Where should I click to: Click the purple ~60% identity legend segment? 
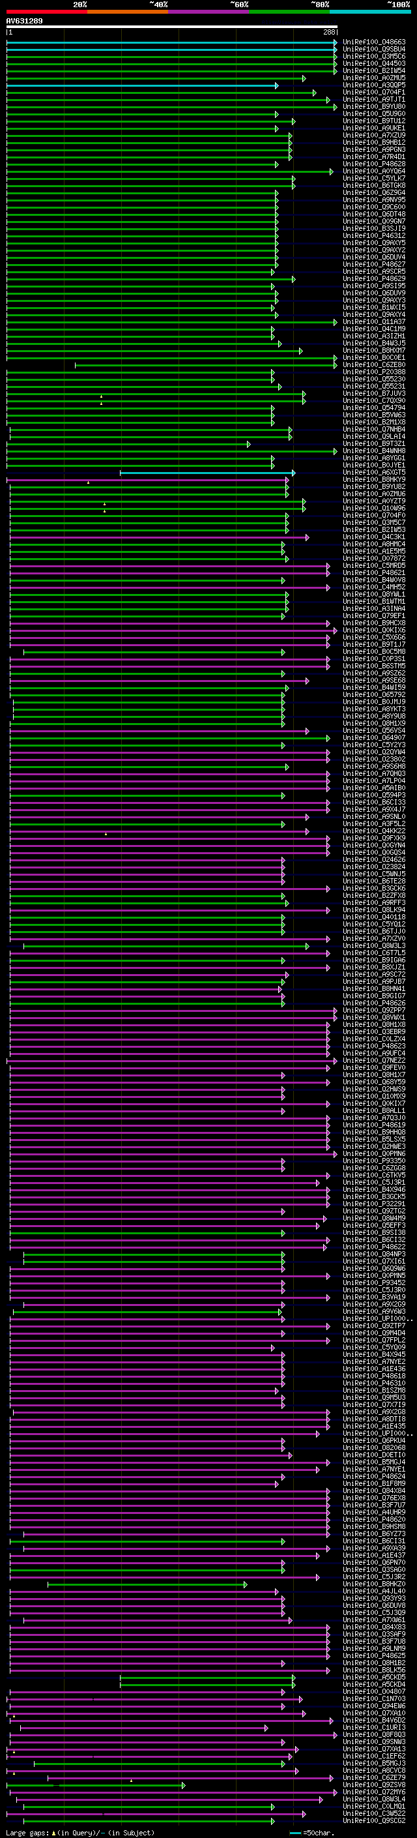click(x=209, y=12)
